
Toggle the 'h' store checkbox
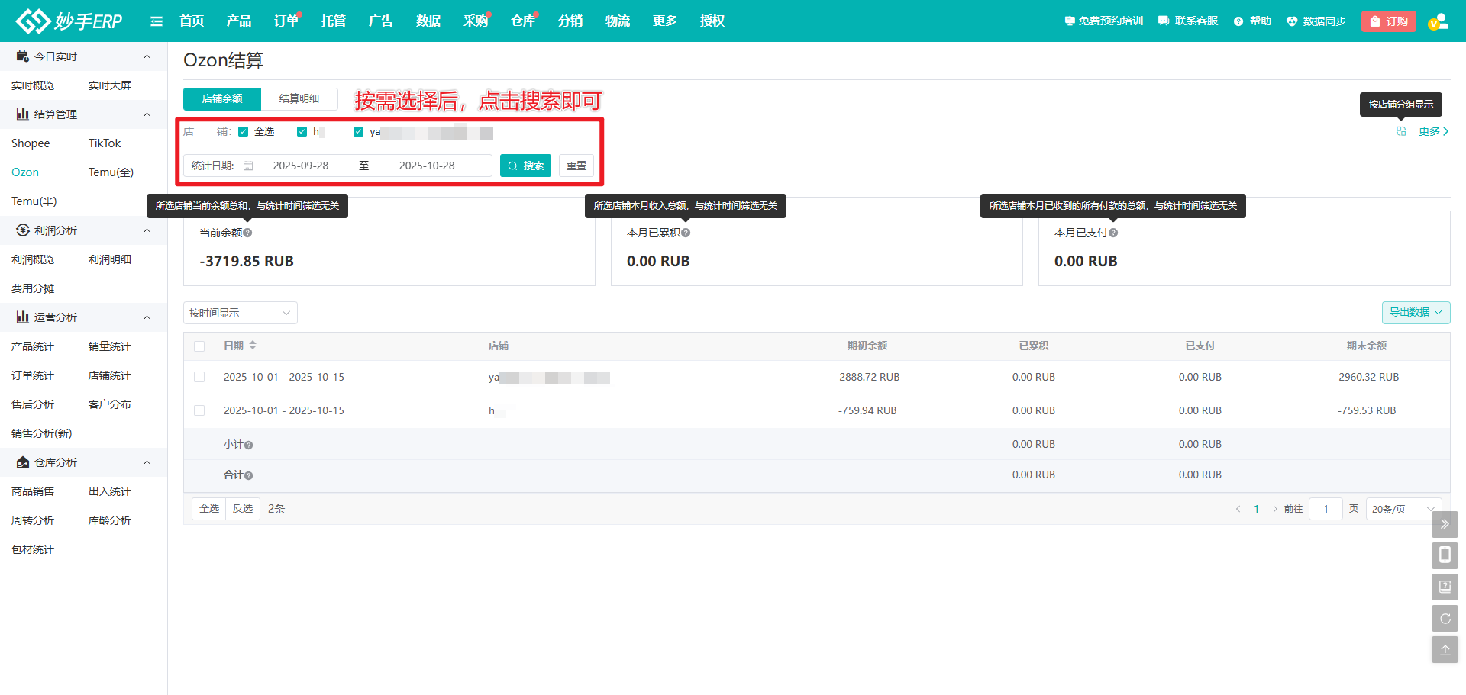302,132
